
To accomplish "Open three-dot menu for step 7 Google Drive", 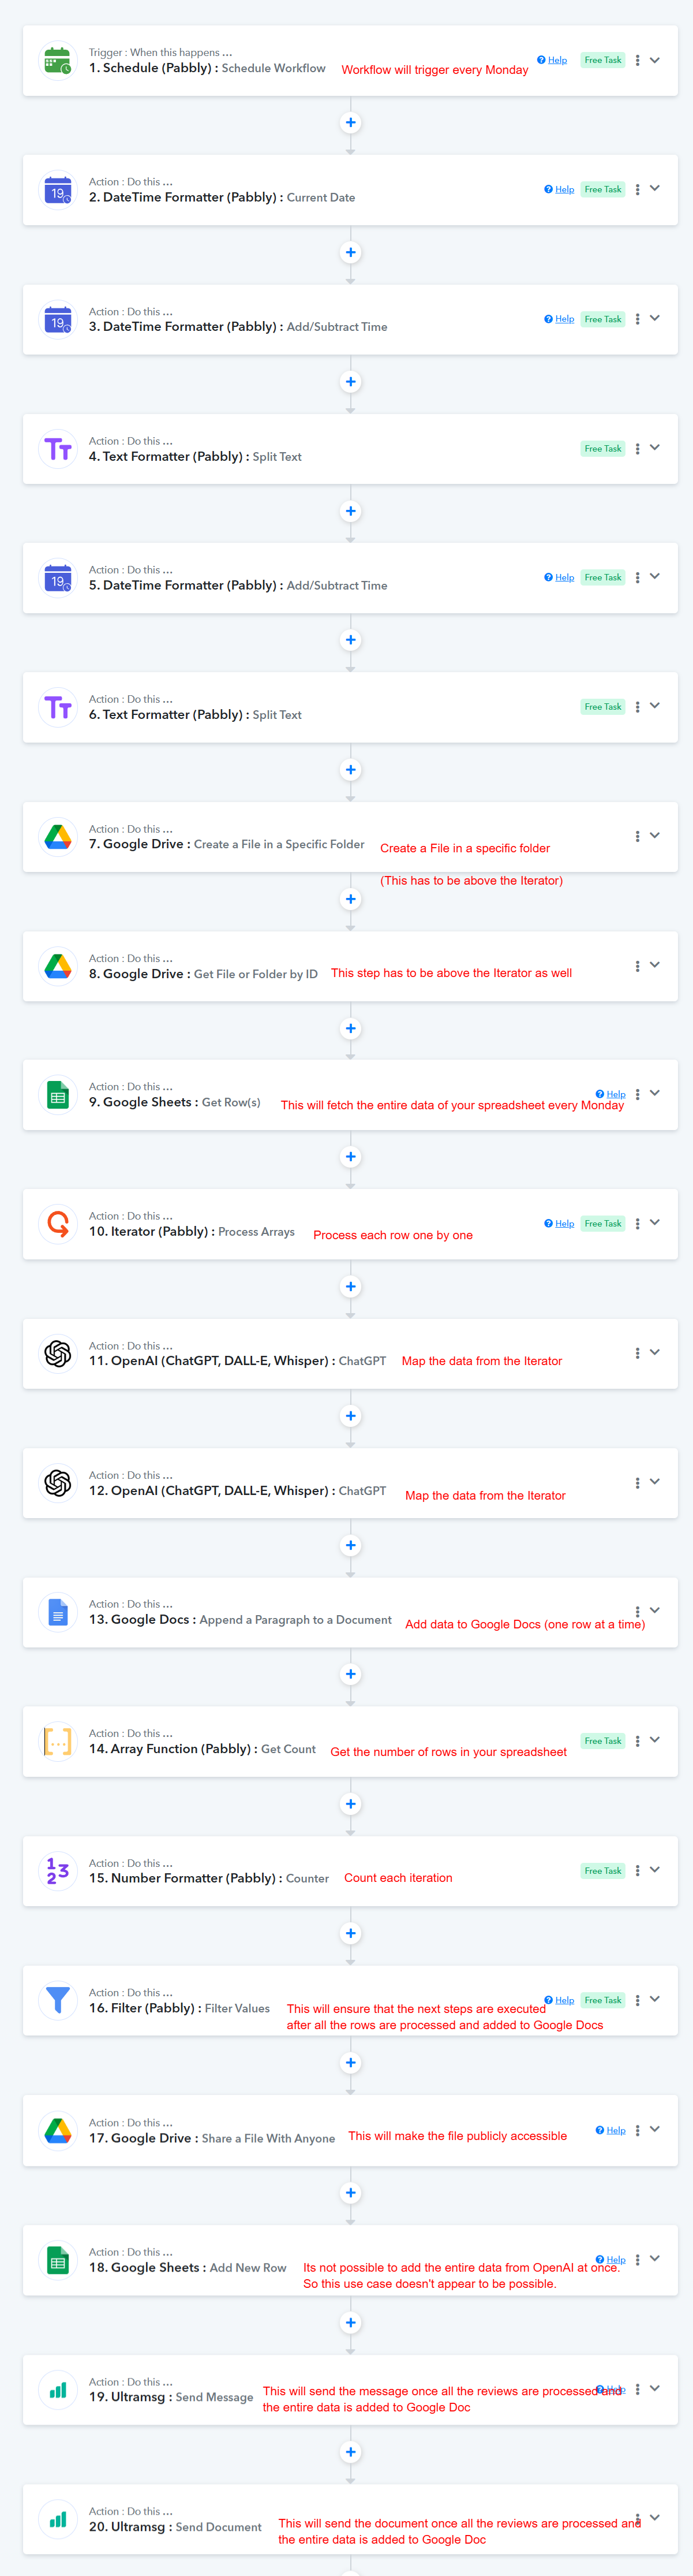I will point(637,836).
